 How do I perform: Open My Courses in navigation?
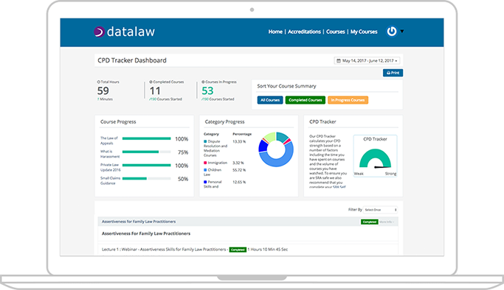coord(364,32)
